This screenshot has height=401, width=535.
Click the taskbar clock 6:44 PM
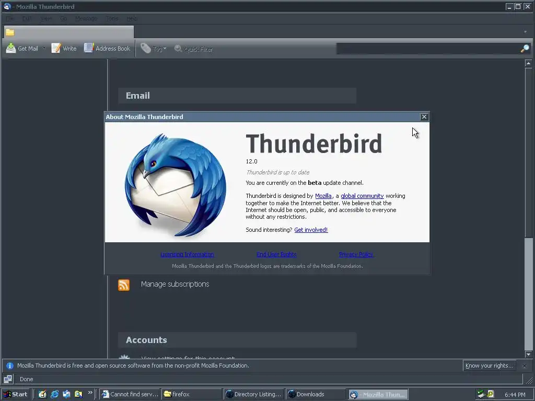(x=515, y=395)
